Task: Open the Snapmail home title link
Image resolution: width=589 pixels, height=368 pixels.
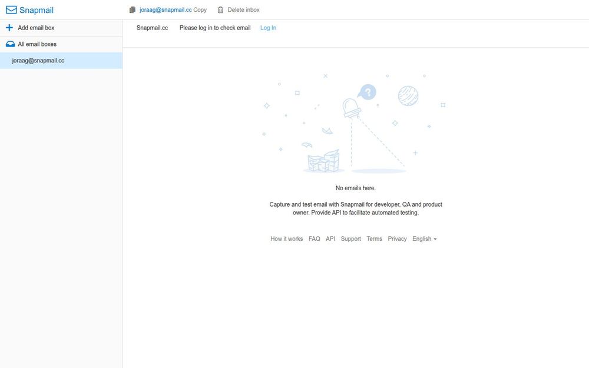Action: click(37, 10)
